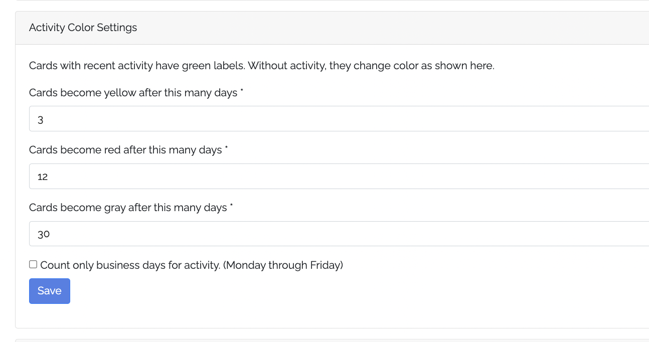Image resolution: width=649 pixels, height=342 pixels.
Task: Click the 'Cards become red' field label
Action: (125, 150)
